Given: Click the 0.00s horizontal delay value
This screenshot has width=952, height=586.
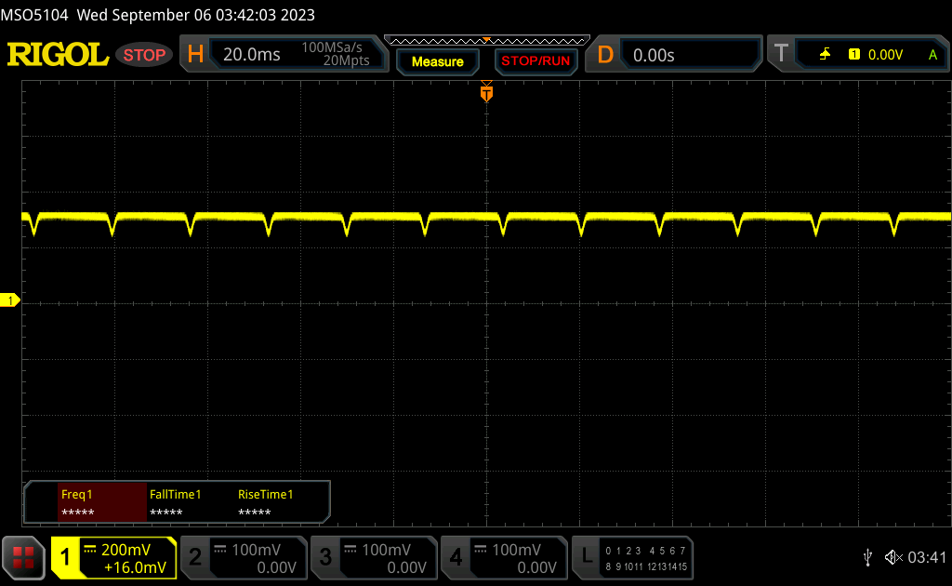Looking at the screenshot, I should point(654,55).
